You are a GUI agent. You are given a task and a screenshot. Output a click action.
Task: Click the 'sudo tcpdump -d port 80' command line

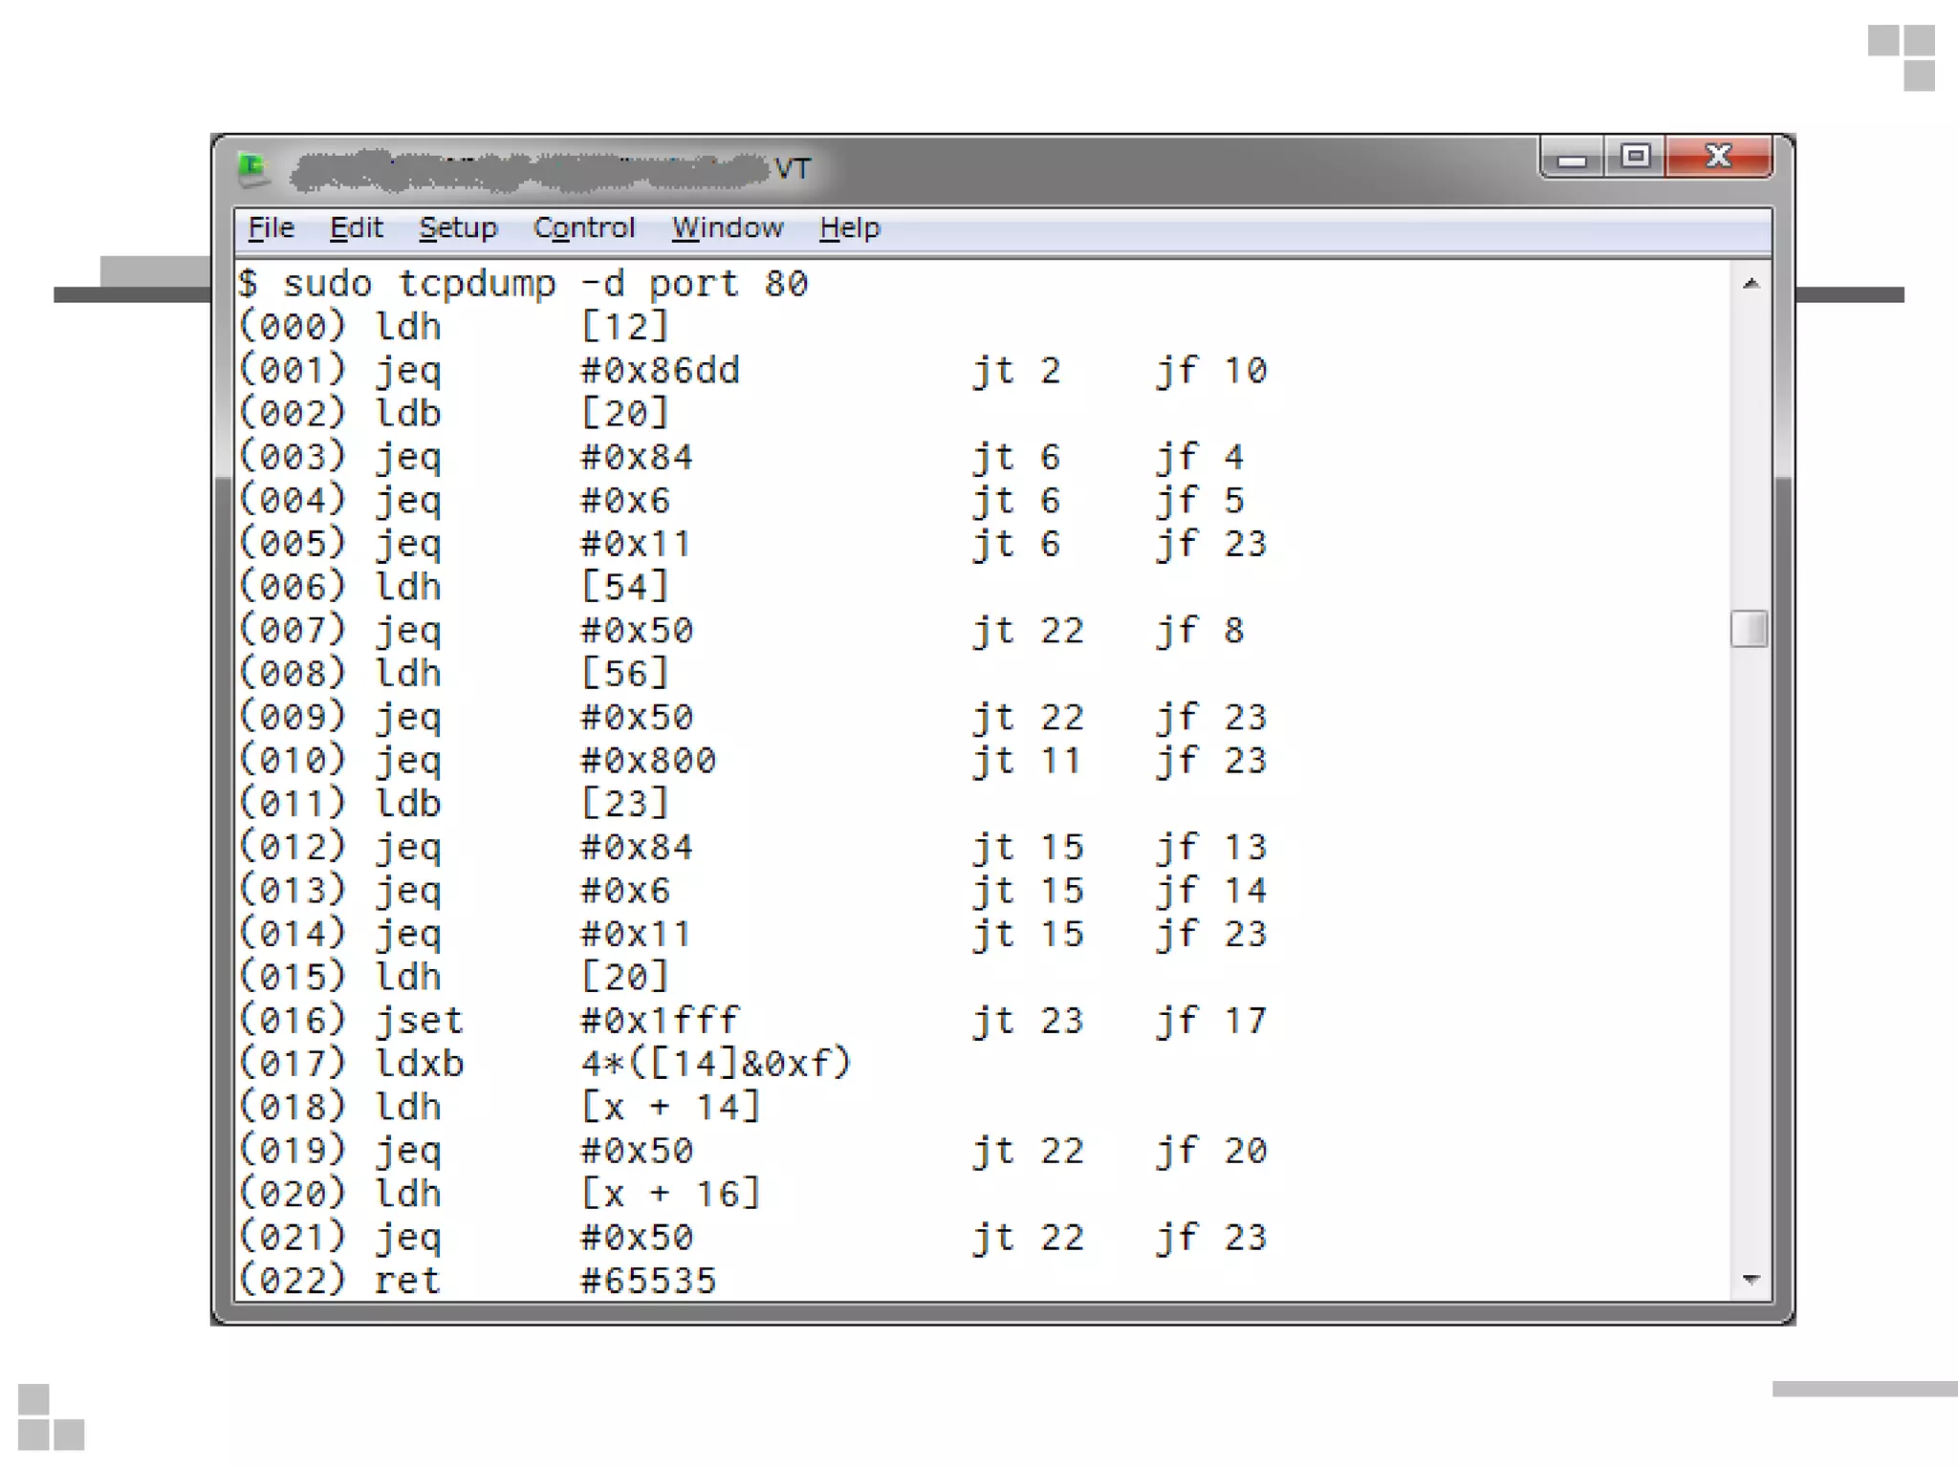(545, 284)
